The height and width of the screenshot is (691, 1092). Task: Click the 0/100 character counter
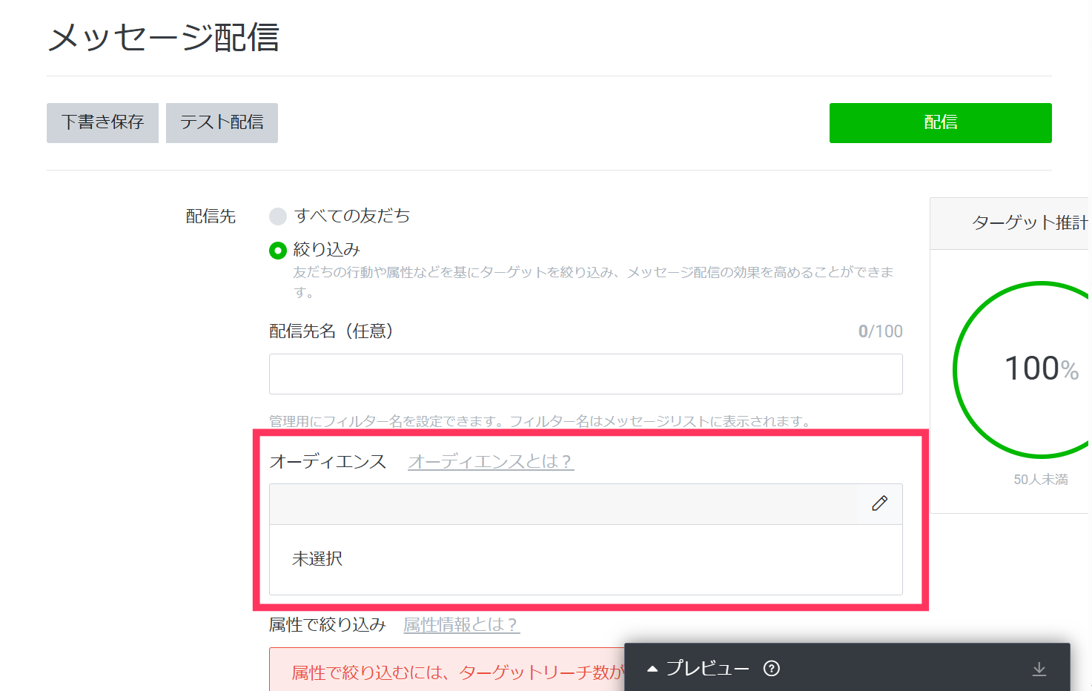tap(880, 331)
